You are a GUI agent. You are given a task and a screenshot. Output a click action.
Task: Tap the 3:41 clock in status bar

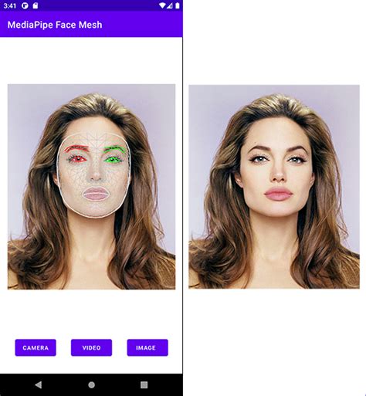(x=10, y=5)
